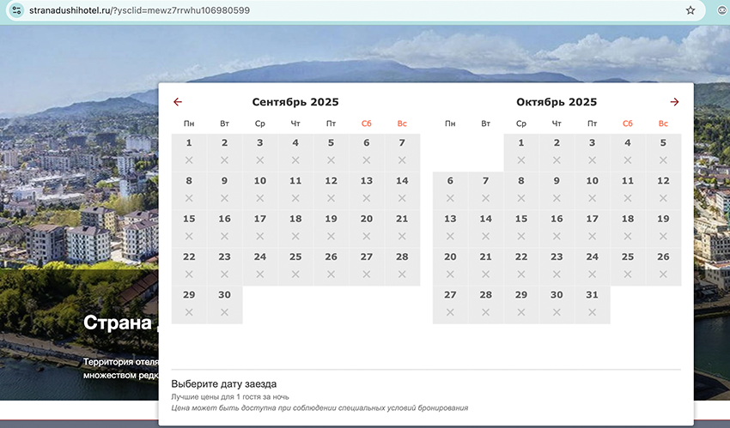The height and width of the screenshot is (428, 730).
Task: Pick October 12 on the calendar
Action: pos(663,189)
